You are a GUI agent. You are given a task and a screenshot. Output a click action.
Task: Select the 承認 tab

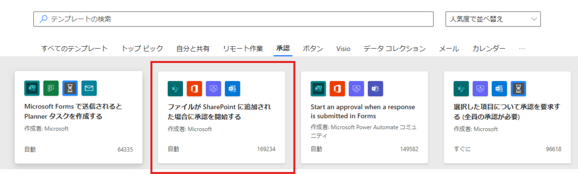coord(283,48)
